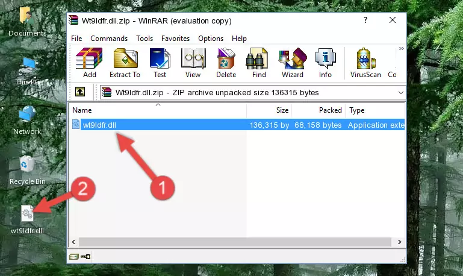The width and height of the screenshot is (463, 276).
Task: Click the file icon next to wt9ldfr.dll row
Action: pyautogui.click(x=76, y=124)
